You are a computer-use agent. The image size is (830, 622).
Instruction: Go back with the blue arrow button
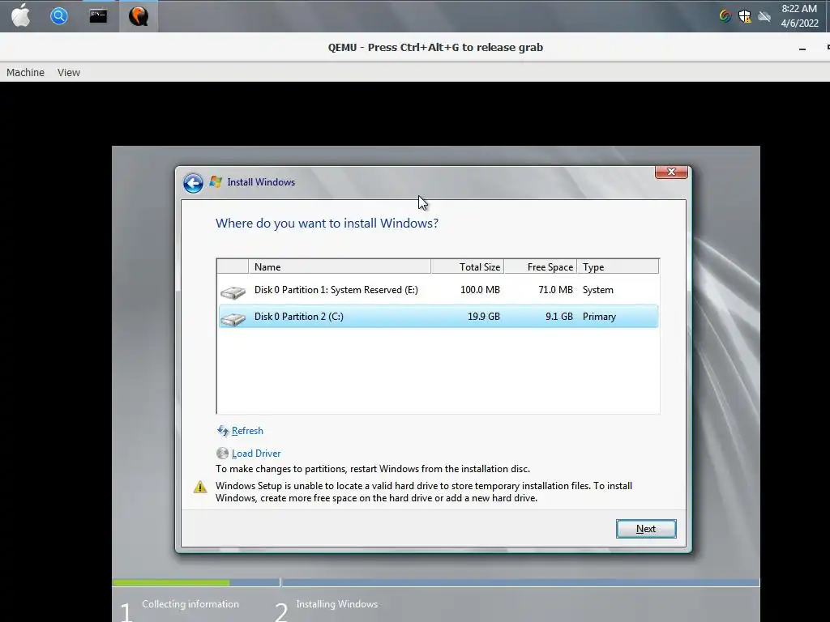point(193,183)
